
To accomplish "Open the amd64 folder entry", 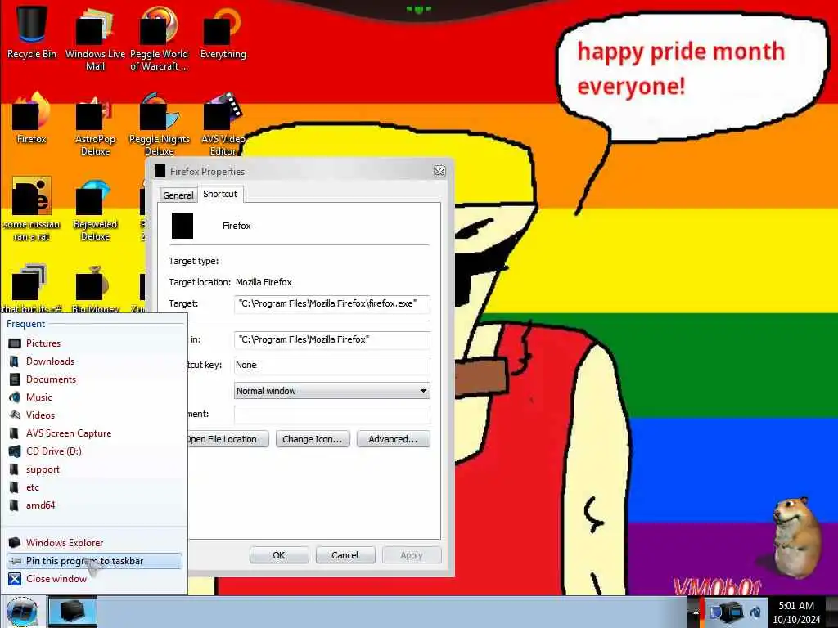I will (x=94, y=505).
